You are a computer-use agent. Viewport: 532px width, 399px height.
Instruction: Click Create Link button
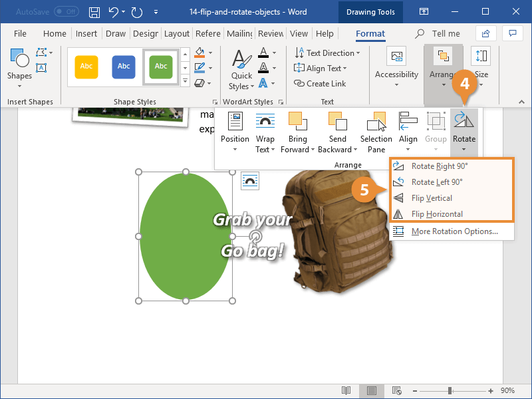coord(320,84)
